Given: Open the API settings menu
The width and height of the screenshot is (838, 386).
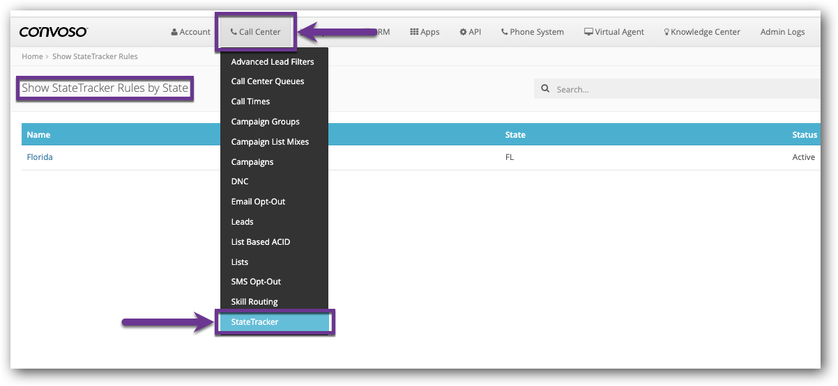Looking at the screenshot, I should click(x=470, y=32).
